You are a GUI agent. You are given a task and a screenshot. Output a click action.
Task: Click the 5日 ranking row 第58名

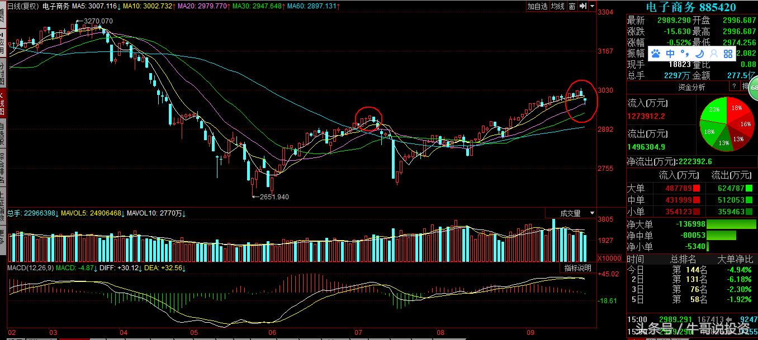click(x=692, y=299)
